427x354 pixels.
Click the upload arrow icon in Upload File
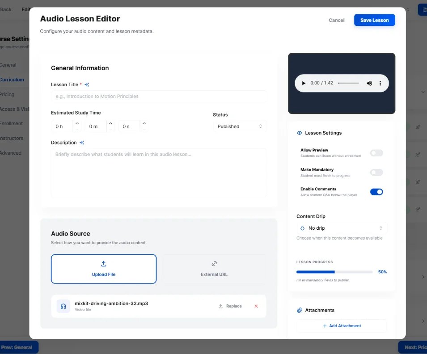103,264
